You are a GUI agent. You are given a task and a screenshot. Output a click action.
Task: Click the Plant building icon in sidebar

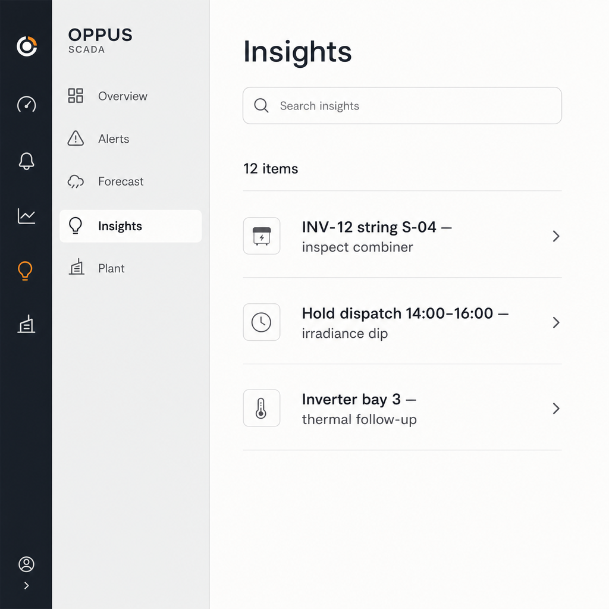77,267
